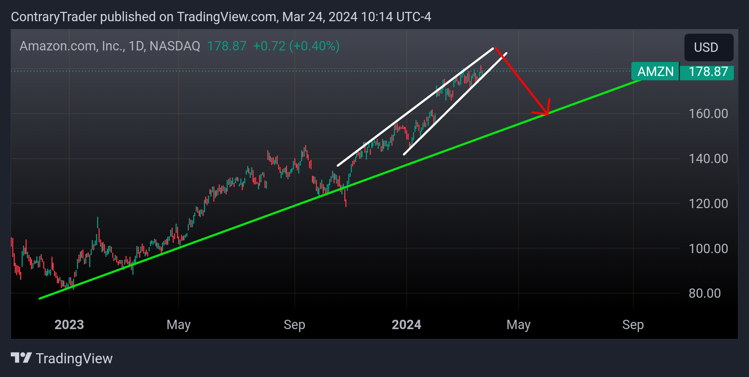Click the 120.00 price axis label
Viewport: 749px width, 377px height.
click(x=708, y=204)
